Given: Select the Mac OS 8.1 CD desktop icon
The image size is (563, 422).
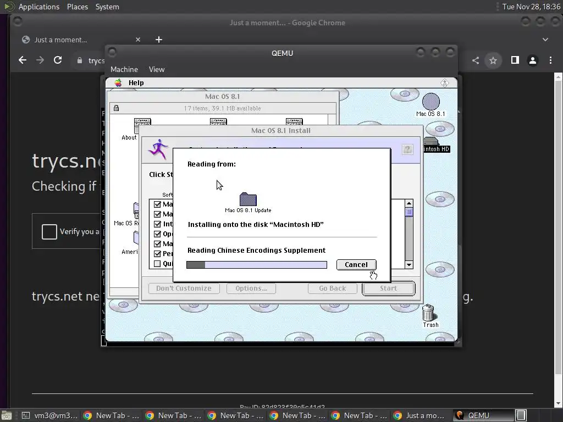Looking at the screenshot, I should (430, 102).
